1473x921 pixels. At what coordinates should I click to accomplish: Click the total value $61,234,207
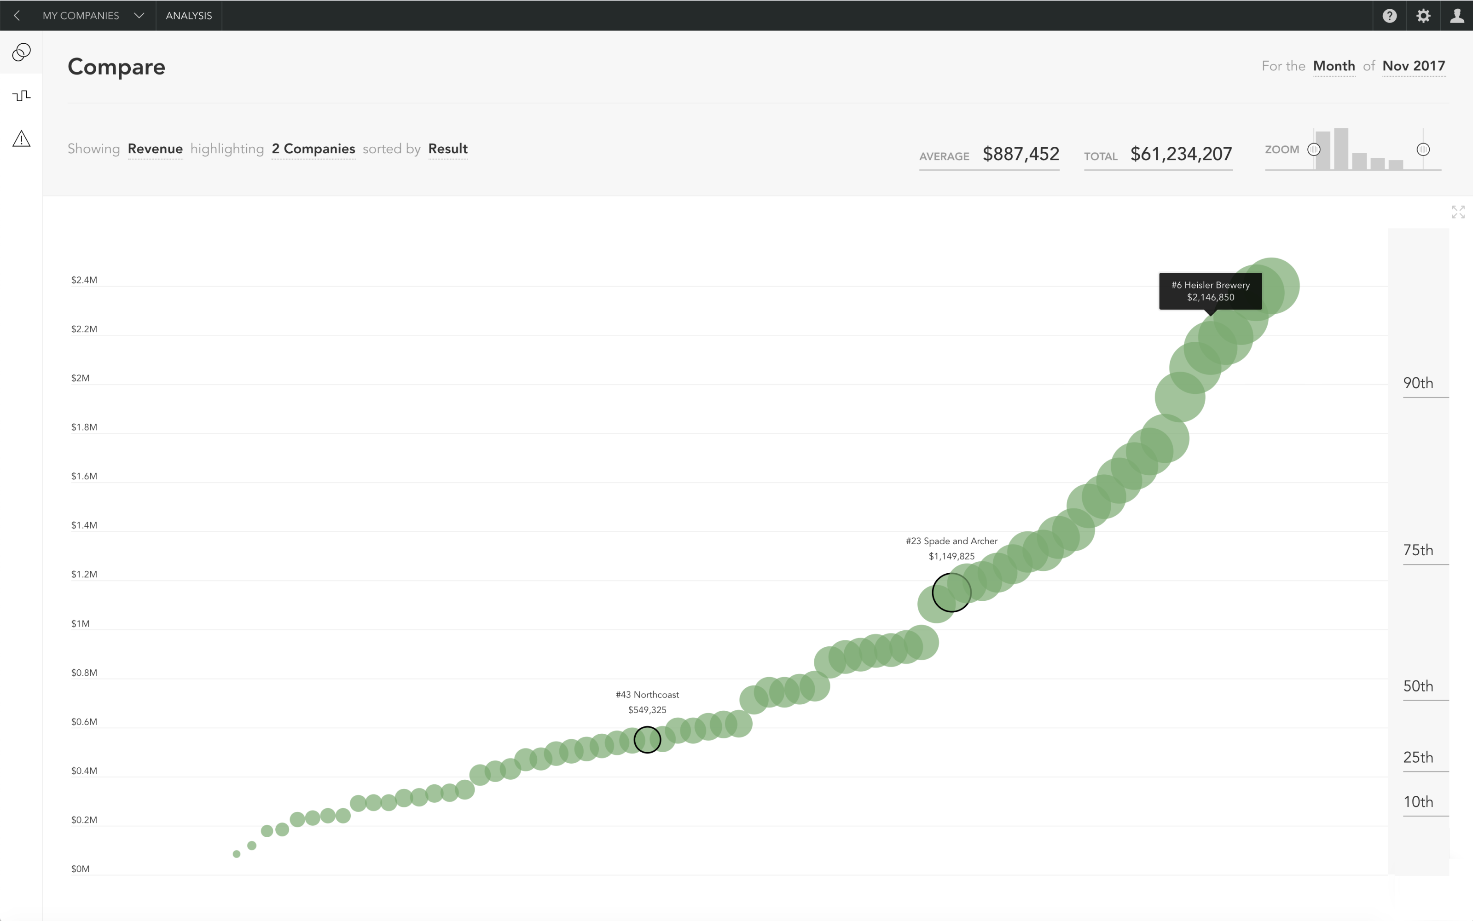tap(1181, 154)
